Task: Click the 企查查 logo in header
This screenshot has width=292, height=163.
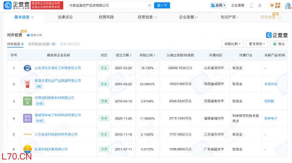Action: [17, 5]
